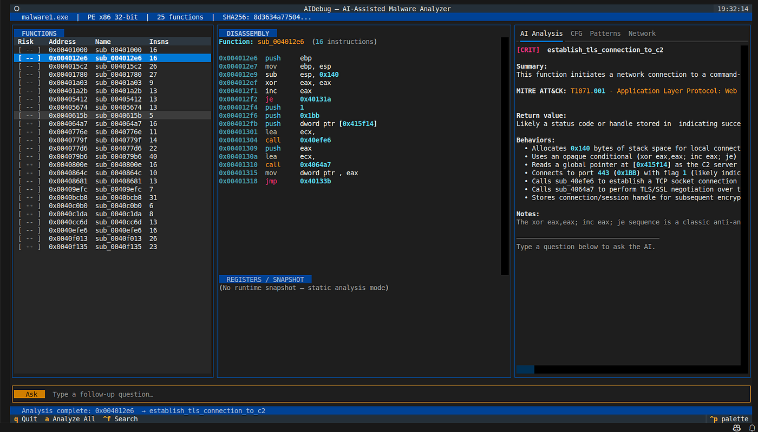This screenshot has height=432, width=758.
Task: Select function row sub_00408681
Action: (113, 181)
